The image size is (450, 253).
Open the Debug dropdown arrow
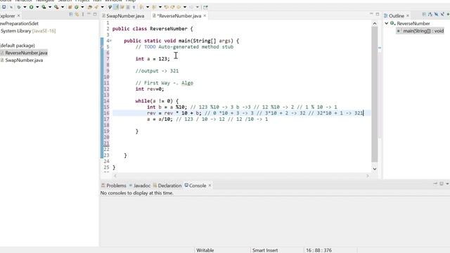coord(25,7)
